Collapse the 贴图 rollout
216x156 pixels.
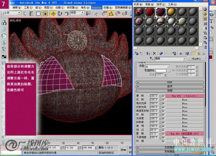pos(170,90)
